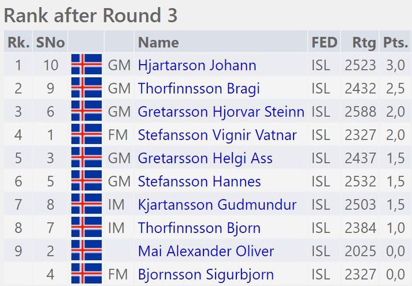Viewport: 412px width, 286px height.
Task: Click Iceland flag in Thorfinnsson Bragi row
Action: (x=87, y=88)
